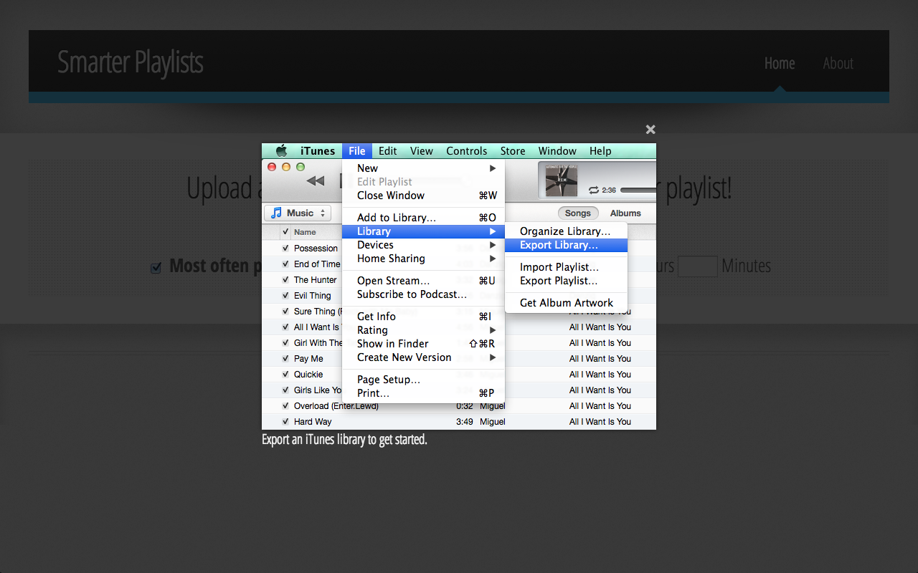
Task: Click Miguel in the Overload row
Action: point(493,406)
